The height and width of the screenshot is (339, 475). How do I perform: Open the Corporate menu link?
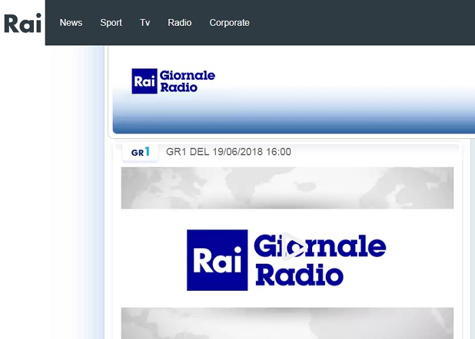click(229, 22)
